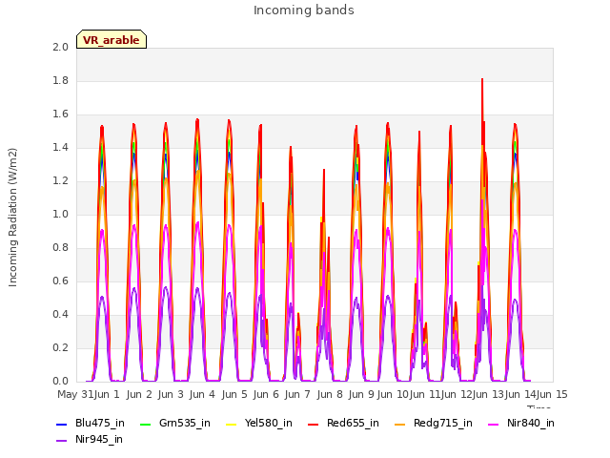610x458 pixels.
Task: Click the Incoming Radiation (W/m2) axis label
Action: (x=12, y=218)
